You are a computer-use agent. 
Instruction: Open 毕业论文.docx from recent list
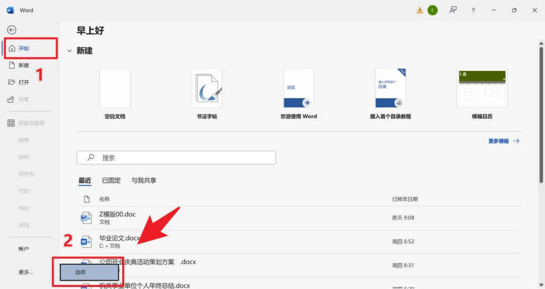tap(298, 242)
